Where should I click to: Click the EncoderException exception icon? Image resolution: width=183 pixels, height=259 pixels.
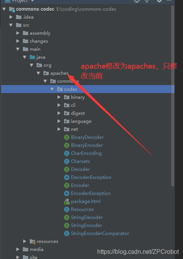(67, 193)
